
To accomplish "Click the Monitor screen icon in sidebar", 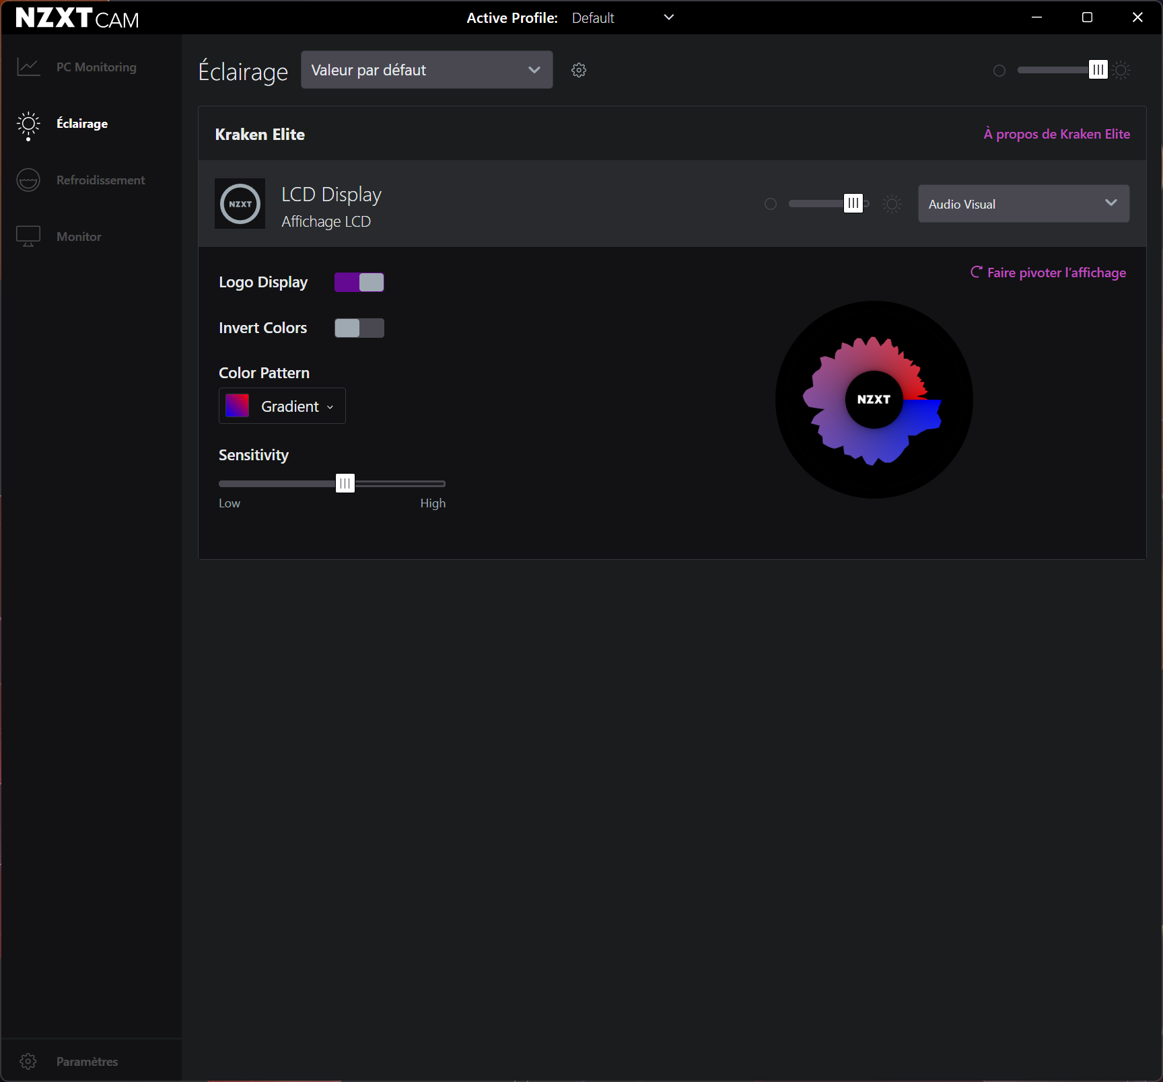I will [x=28, y=236].
